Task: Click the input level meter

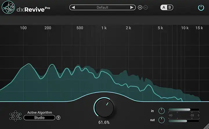Action: tap(184, 110)
